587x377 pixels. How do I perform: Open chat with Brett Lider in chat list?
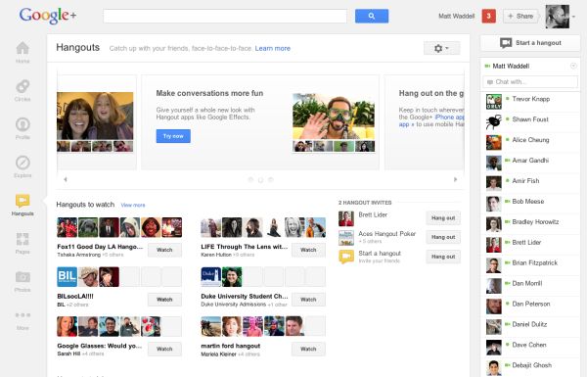pos(531,245)
